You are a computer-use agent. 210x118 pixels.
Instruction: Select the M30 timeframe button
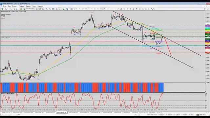coord(86,9)
